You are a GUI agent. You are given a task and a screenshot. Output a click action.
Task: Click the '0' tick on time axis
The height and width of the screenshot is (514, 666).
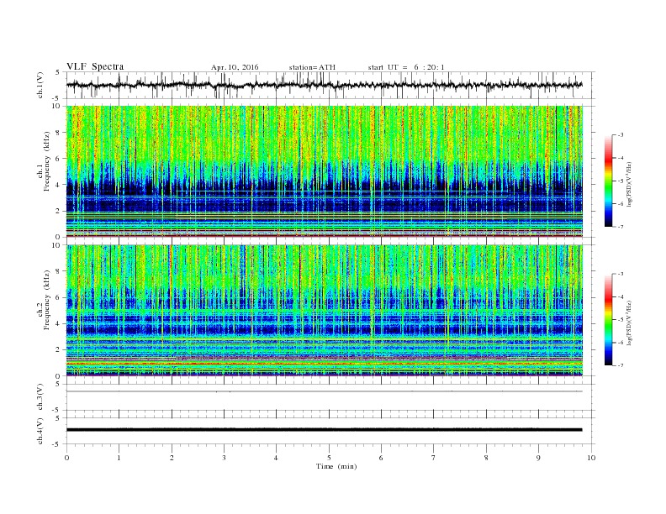point(66,458)
